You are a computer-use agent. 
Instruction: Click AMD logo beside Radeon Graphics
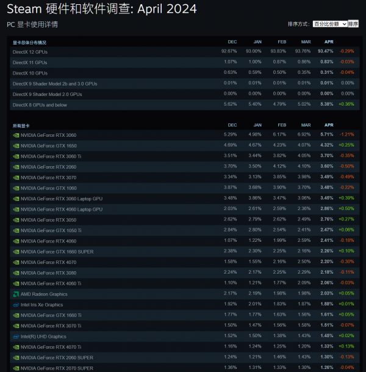(16, 294)
